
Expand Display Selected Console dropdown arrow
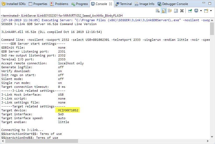click(x=201, y=11)
